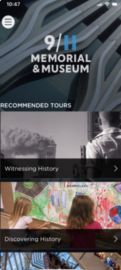Image resolution: width=121 pixels, height=270 pixels.
Task: Tap the blue 11 in the logo
Action: pyautogui.click(x=70, y=43)
